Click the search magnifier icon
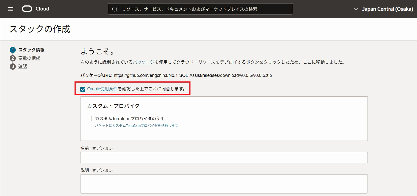 (x=115, y=9)
